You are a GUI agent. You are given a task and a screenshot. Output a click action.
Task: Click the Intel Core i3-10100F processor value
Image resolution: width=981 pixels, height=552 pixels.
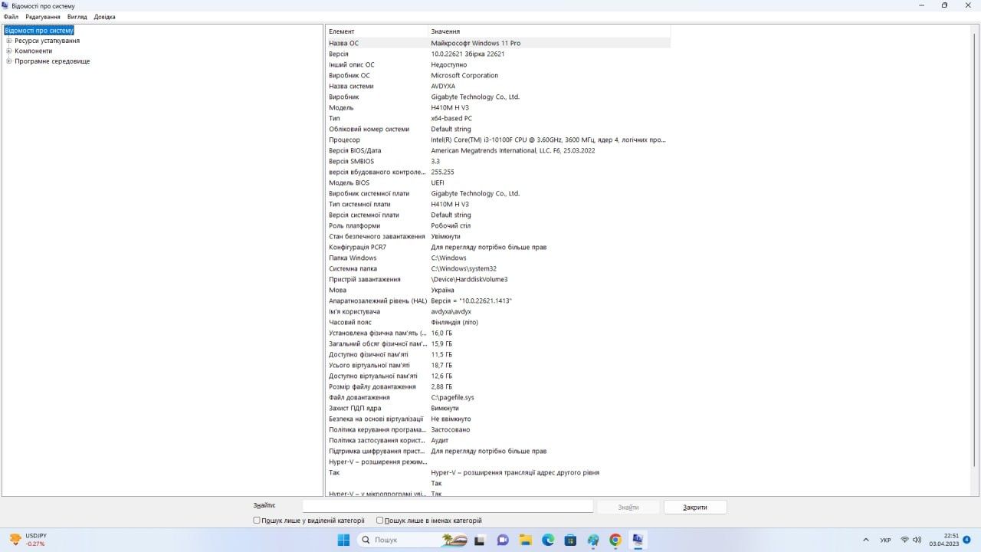point(548,140)
